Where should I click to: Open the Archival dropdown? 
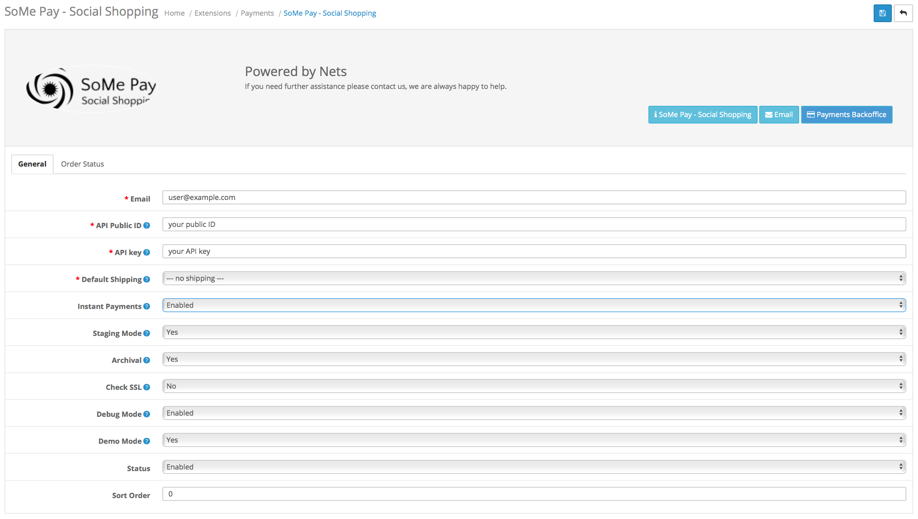point(534,359)
